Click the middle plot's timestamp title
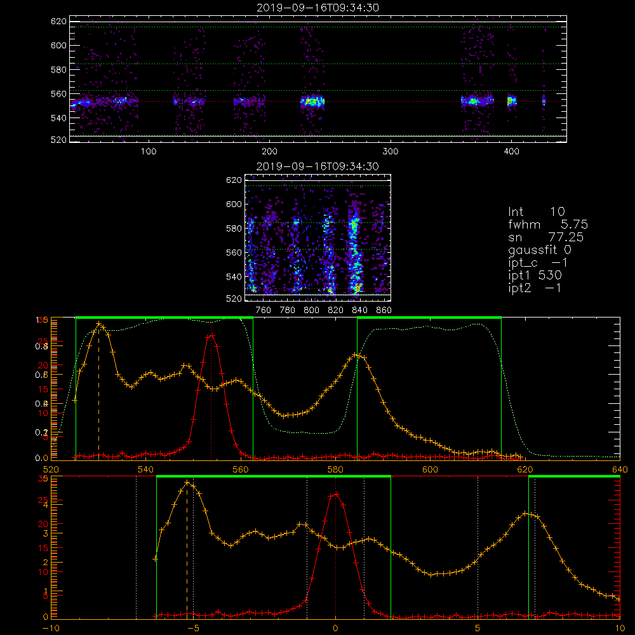The image size is (635, 635). [x=317, y=166]
